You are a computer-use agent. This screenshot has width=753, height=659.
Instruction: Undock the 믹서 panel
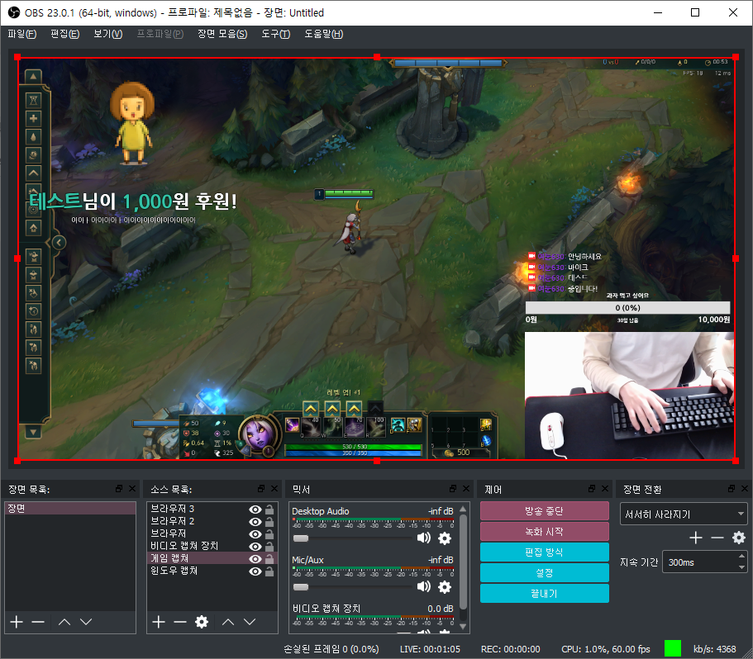453,488
